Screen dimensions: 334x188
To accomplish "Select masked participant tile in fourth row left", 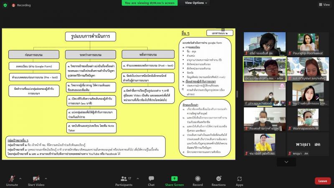I will (x=265, y=119).
